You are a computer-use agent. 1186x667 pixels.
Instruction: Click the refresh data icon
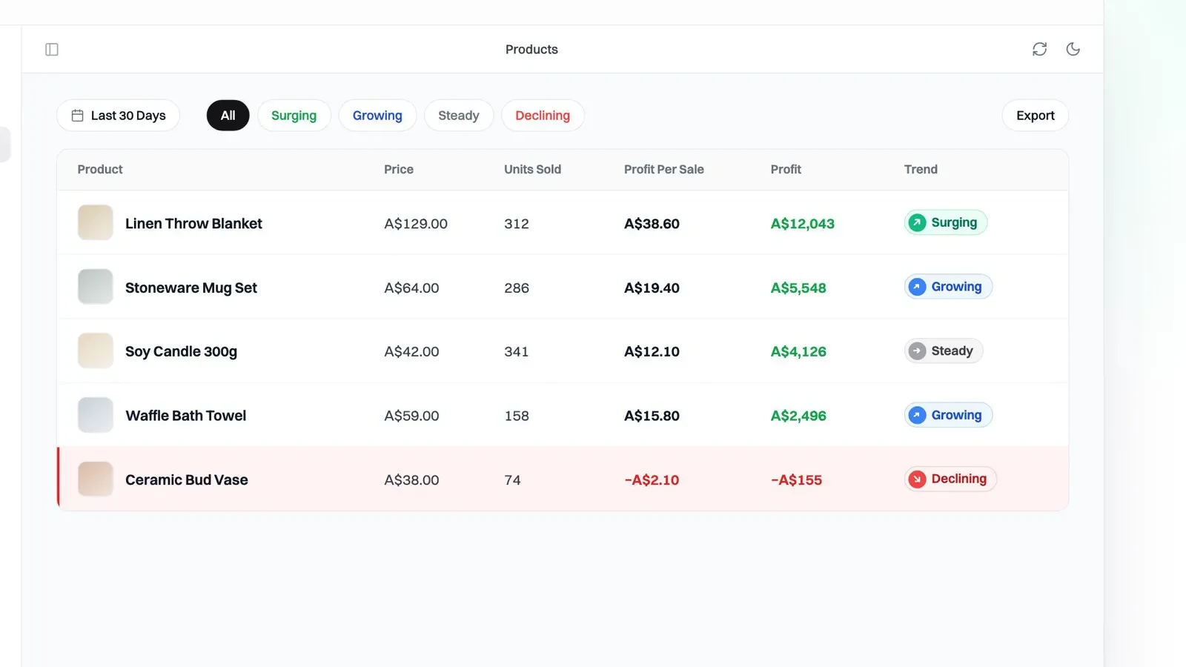1039,49
